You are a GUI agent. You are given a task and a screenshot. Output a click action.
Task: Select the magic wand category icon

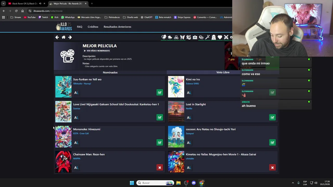click(207, 37)
